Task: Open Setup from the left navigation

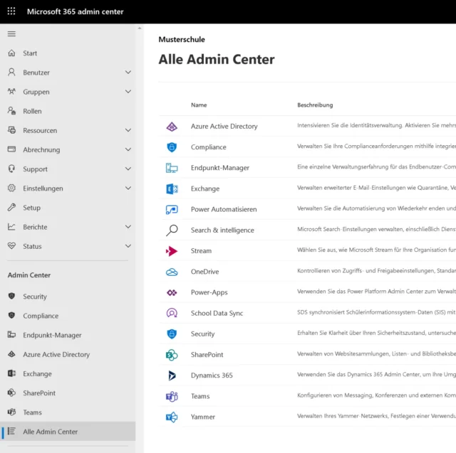Action: (x=31, y=208)
